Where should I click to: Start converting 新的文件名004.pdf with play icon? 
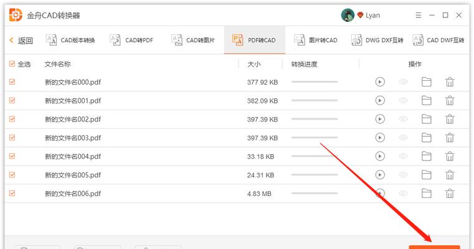[380, 156]
